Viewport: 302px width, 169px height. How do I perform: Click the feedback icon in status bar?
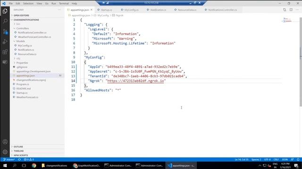292,160
